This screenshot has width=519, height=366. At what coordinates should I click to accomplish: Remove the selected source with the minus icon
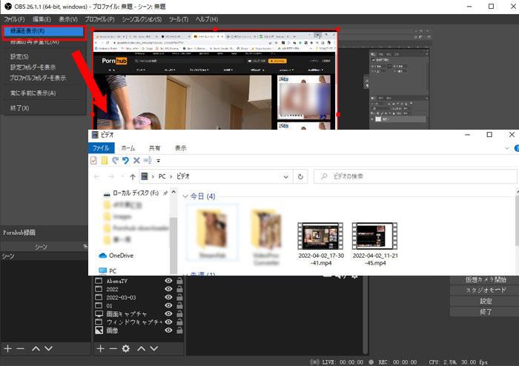[113, 348]
